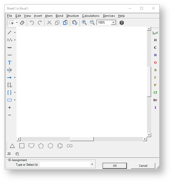
Task: Click the Zoom In magnifier
Action: coord(84,22)
